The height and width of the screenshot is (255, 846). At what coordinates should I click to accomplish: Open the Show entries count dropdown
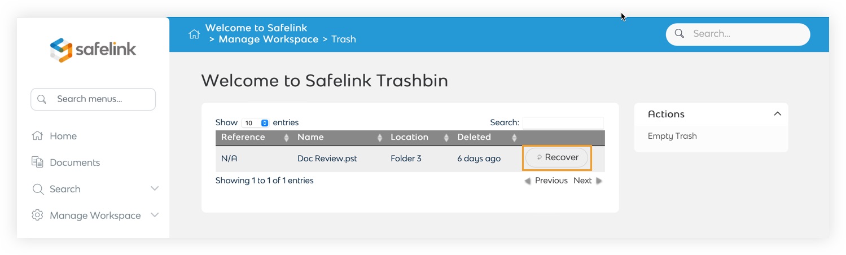pos(256,123)
